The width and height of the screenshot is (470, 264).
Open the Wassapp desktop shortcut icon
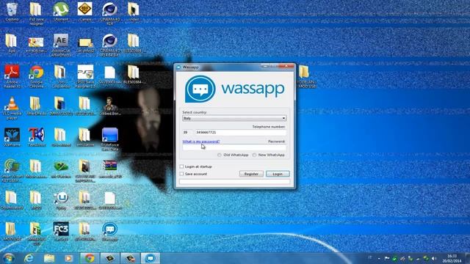point(109,231)
